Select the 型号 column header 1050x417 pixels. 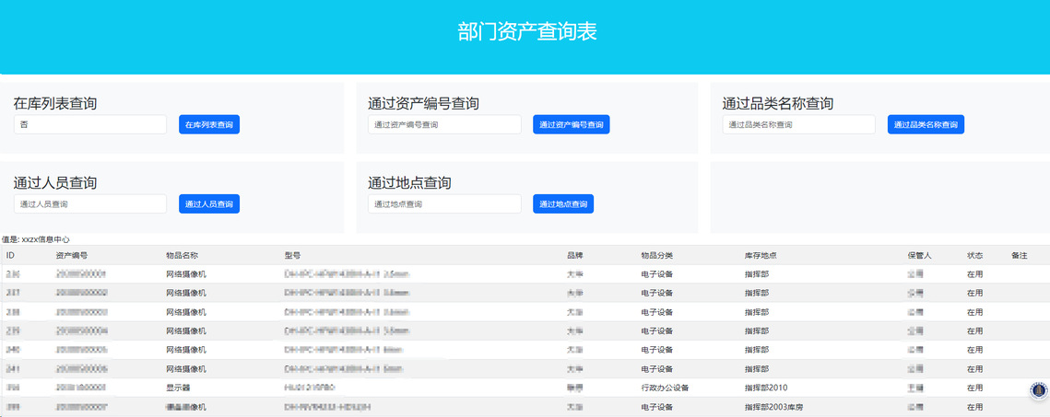293,255
